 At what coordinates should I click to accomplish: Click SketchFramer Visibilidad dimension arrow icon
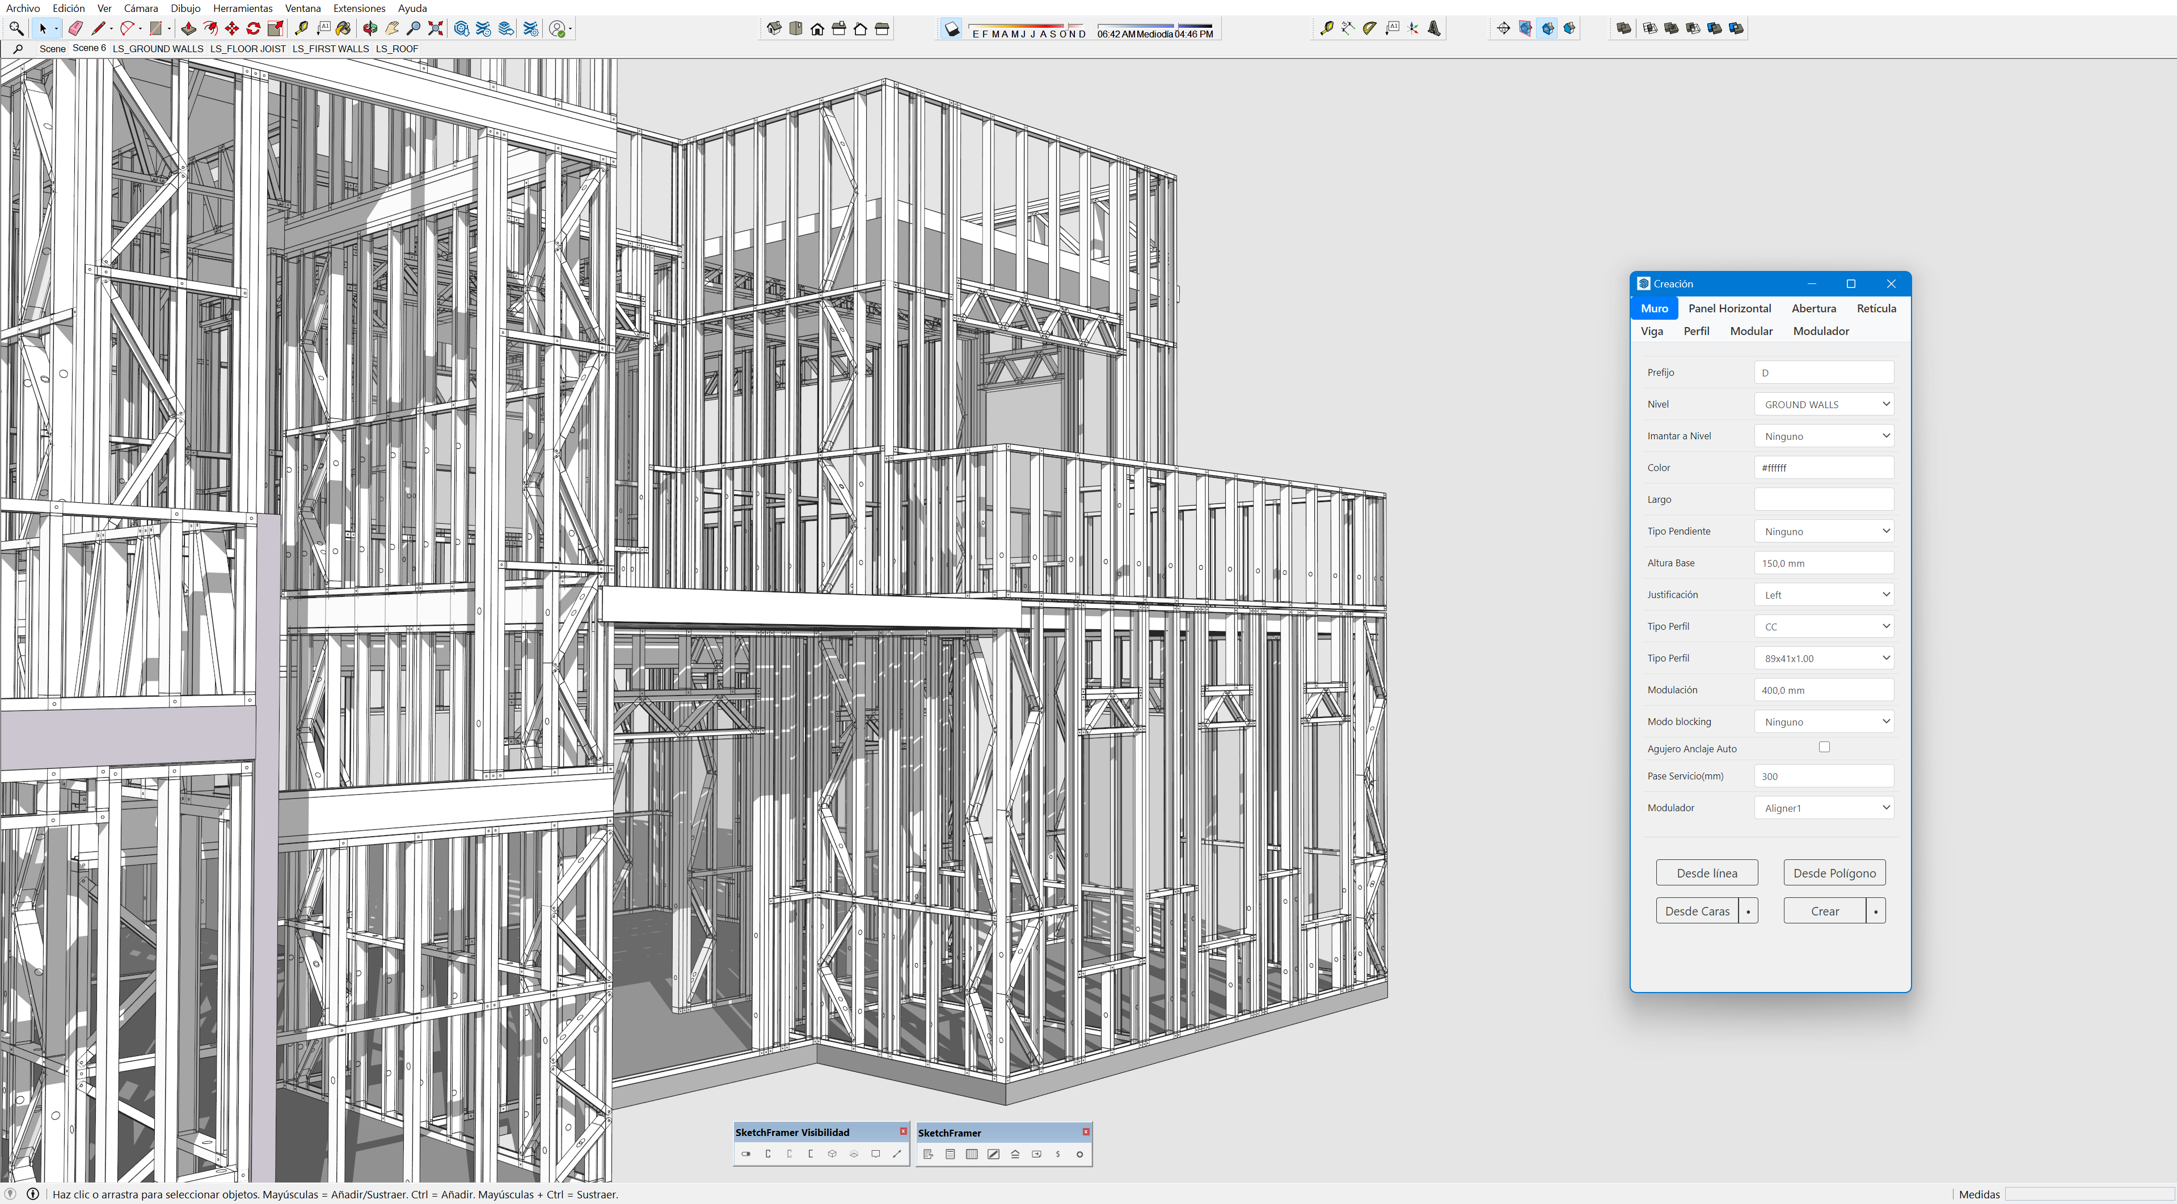[x=897, y=1154]
